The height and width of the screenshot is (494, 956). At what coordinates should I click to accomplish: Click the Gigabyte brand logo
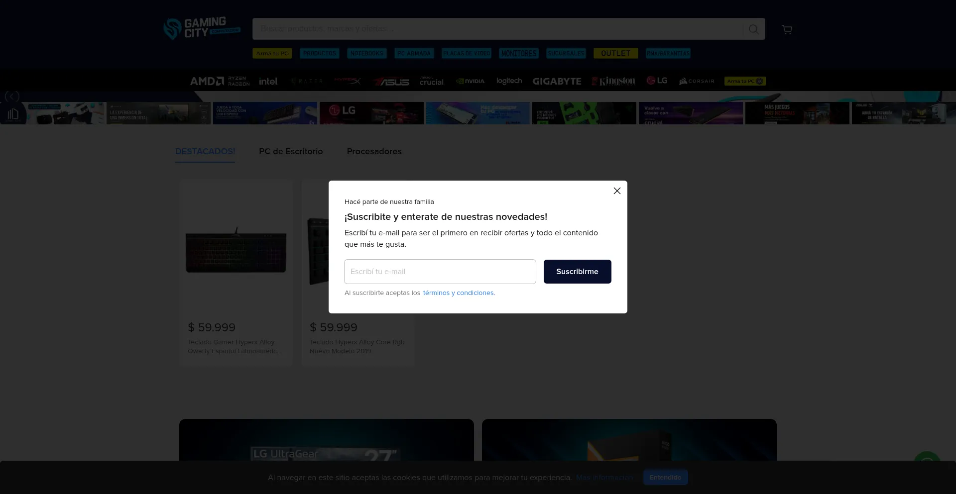coord(557,81)
